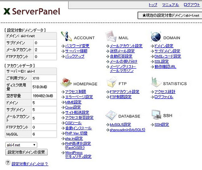Open 自動応答設定 link
Image resolution: width=202 pixels, height=170 pixels.
point(121,56)
